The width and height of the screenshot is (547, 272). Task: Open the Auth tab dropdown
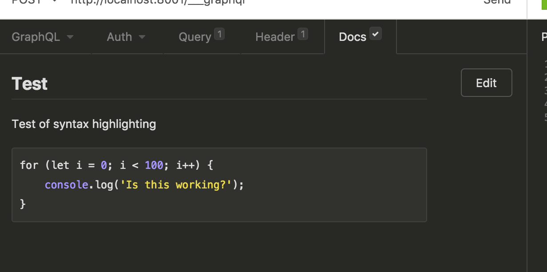[127, 37]
